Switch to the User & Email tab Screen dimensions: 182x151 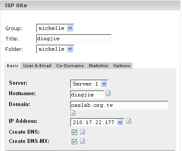37,66
